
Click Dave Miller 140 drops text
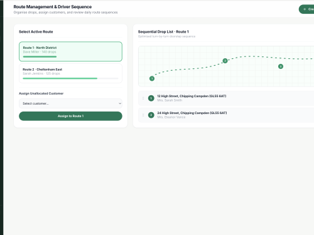[40, 52]
